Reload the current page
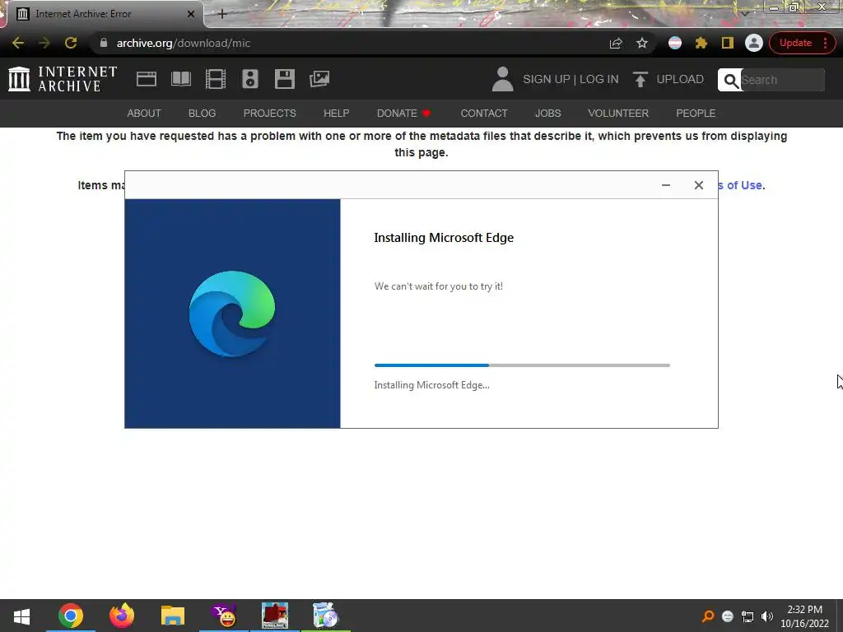The image size is (843, 632). (71, 43)
